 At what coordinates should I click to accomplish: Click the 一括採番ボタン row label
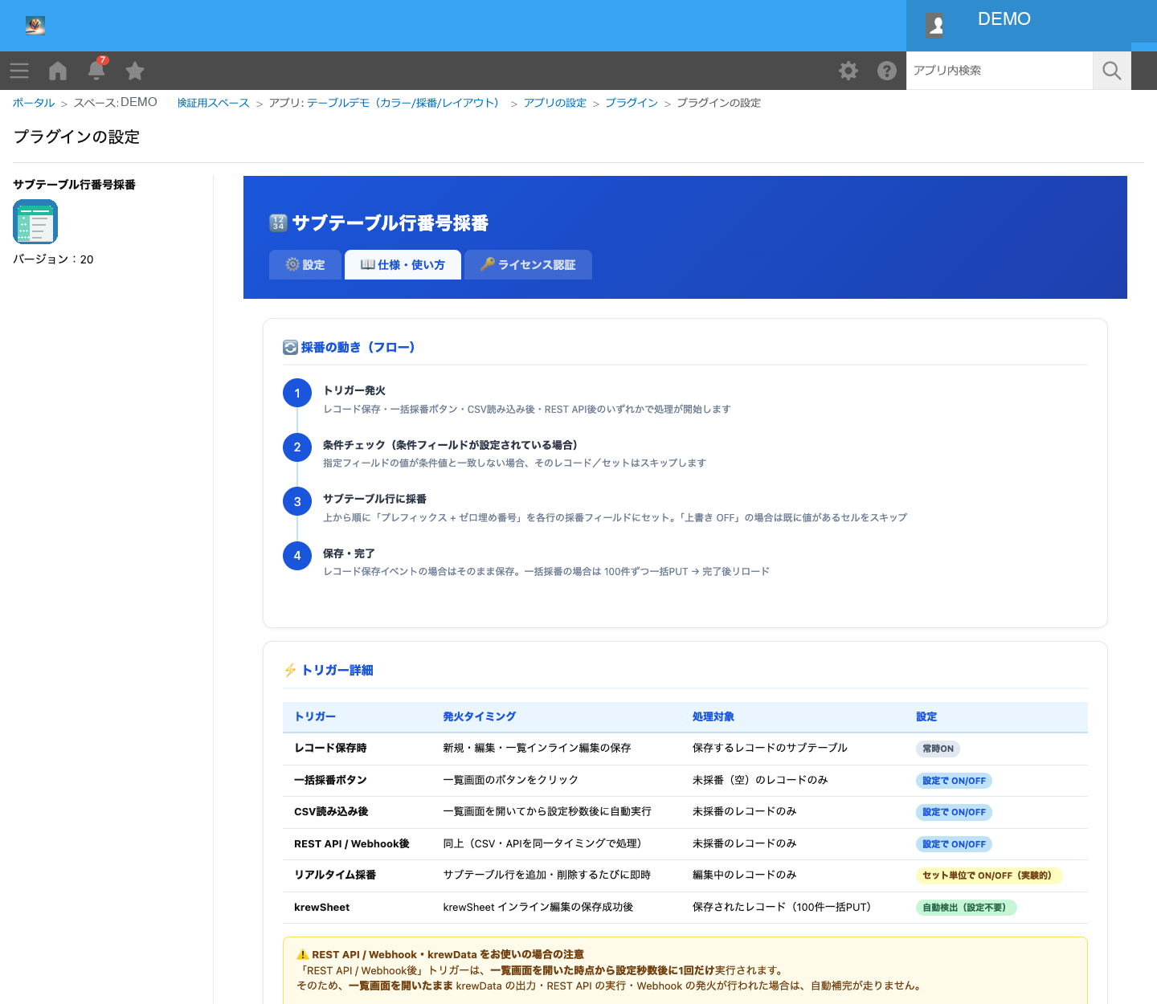(x=330, y=780)
